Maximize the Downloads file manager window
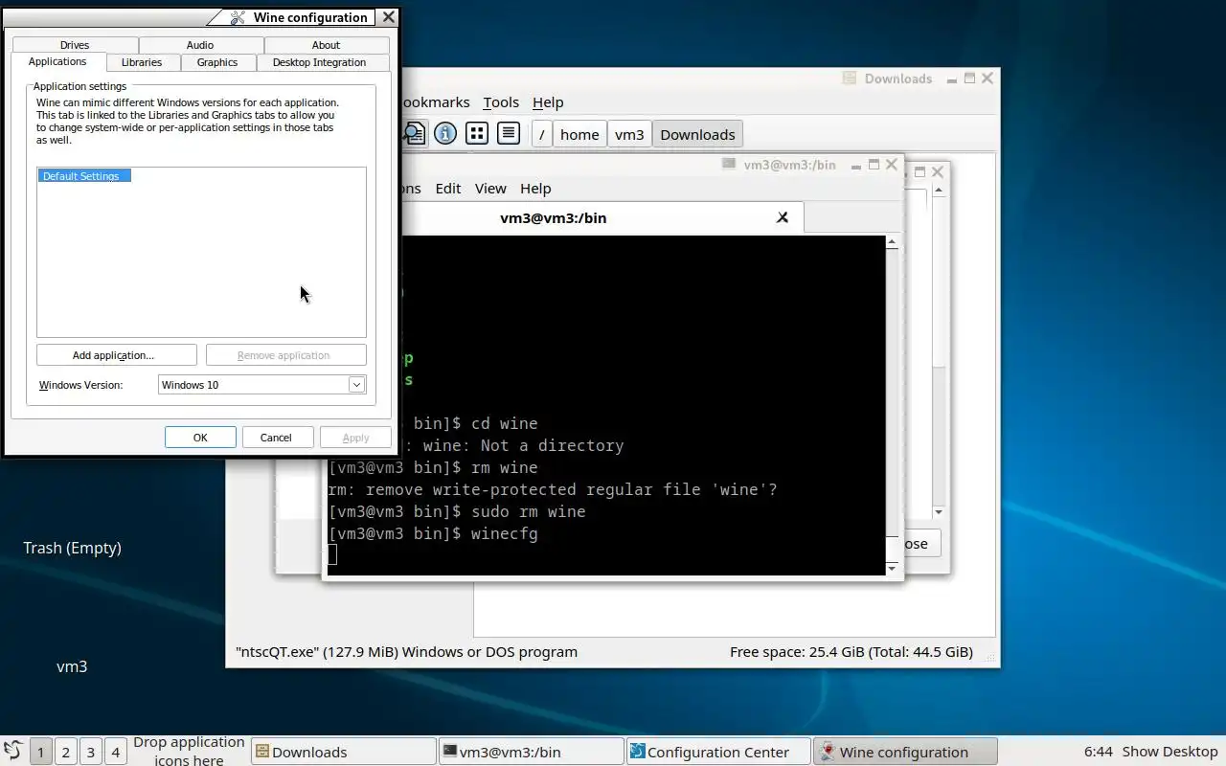 click(x=969, y=79)
